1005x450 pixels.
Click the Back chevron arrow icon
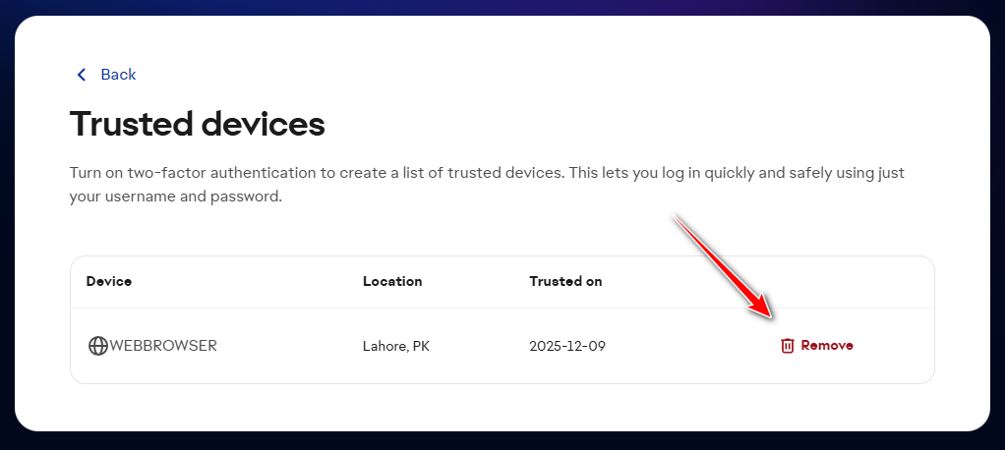point(82,75)
